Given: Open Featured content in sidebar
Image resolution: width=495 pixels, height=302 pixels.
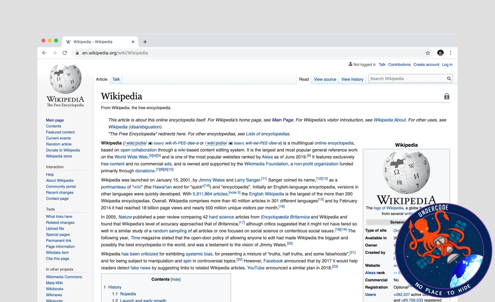Looking at the screenshot, I should [x=60, y=132].
